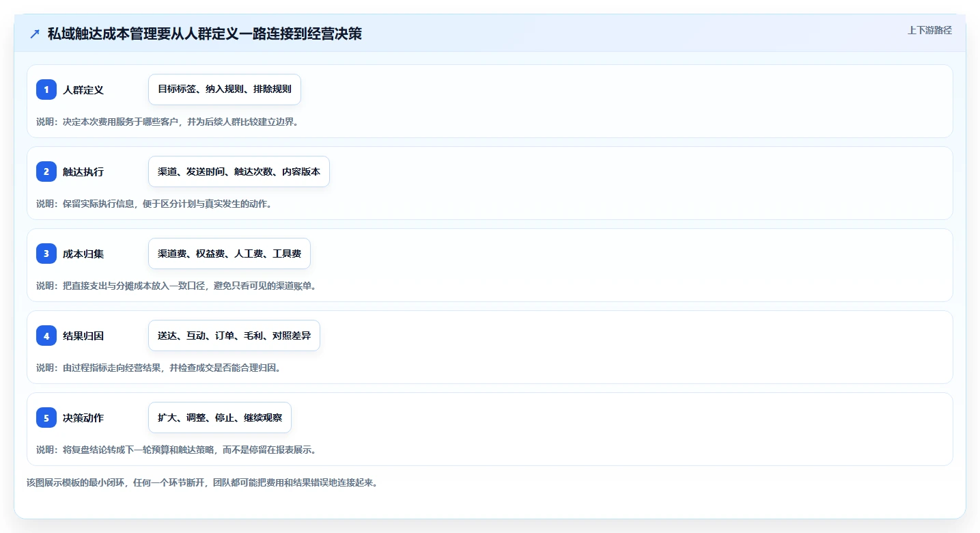This screenshot has height=533, width=980.
Task: Click the arrow icon beside the title
Action: (x=35, y=34)
